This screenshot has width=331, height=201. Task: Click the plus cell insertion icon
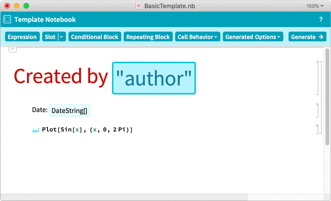click(x=12, y=49)
